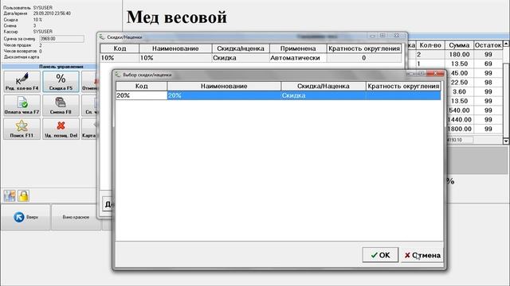Select the Вино красное category button

tap(76, 217)
